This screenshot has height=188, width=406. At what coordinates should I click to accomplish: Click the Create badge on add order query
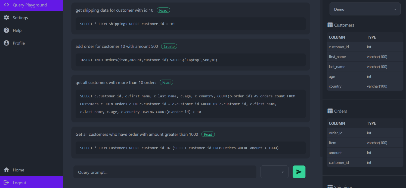[x=169, y=46]
